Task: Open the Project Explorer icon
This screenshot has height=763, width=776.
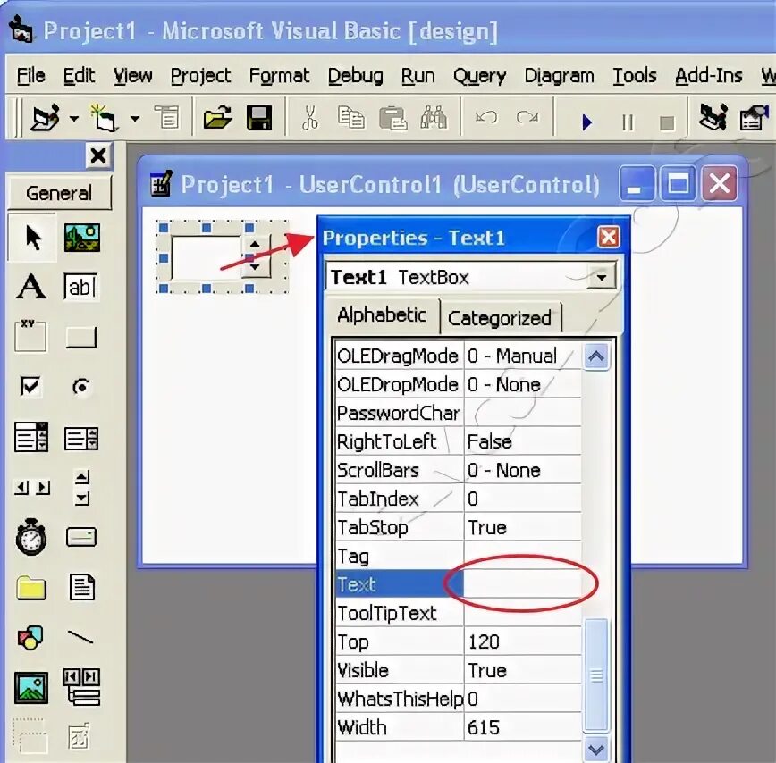Action: (713, 118)
